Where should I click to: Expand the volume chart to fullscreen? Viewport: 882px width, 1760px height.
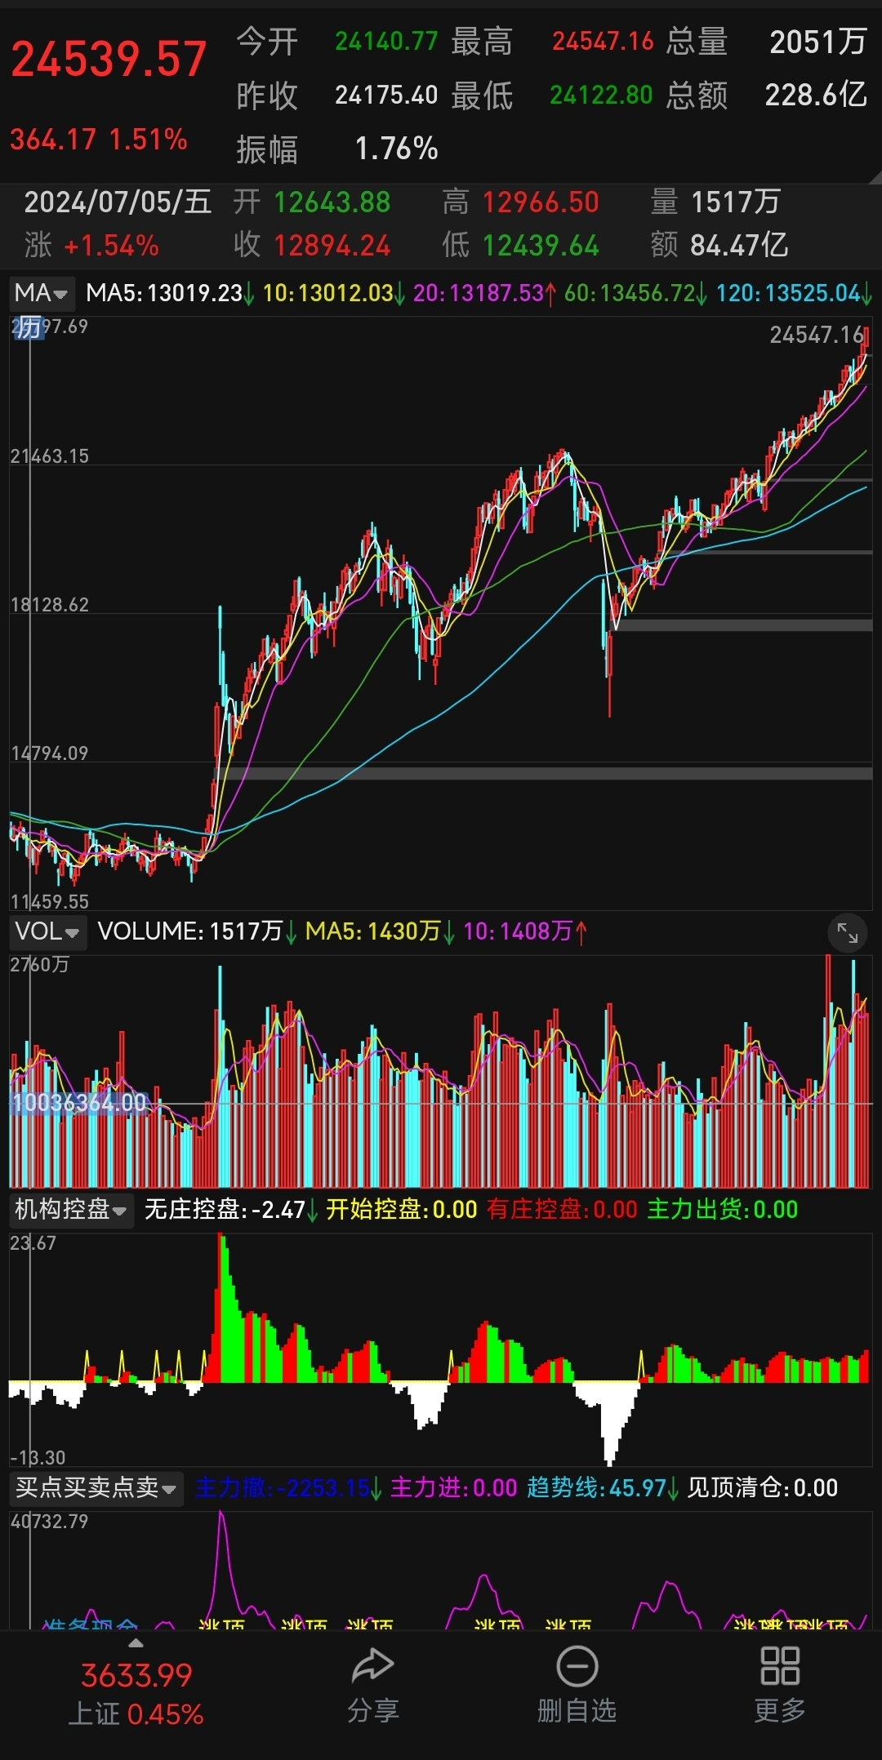848,933
